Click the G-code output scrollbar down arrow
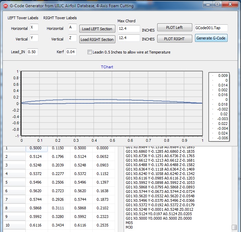Viewport: 241px width, 232px height. [234, 227]
